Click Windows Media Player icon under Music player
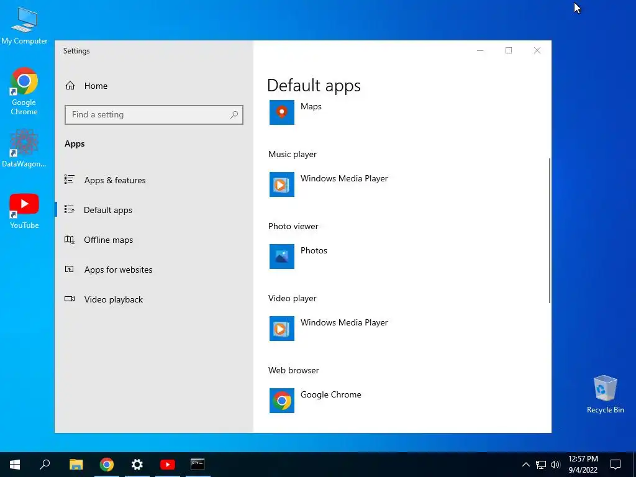The height and width of the screenshot is (477, 636). (282, 184)
